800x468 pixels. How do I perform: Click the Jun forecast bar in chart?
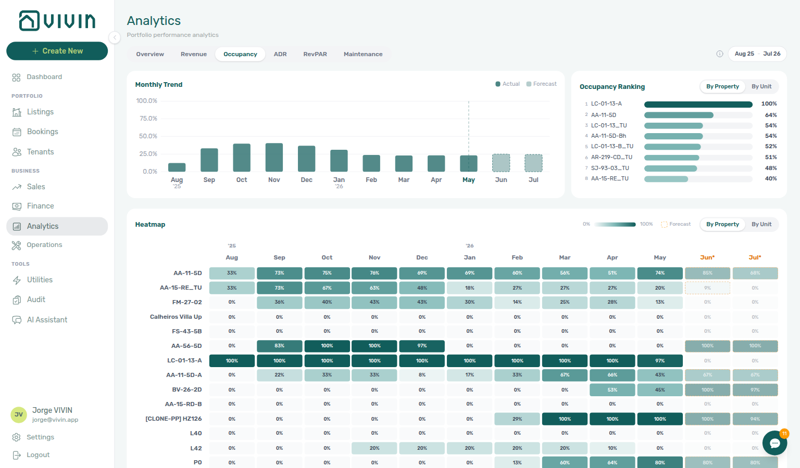coord(501,163)
